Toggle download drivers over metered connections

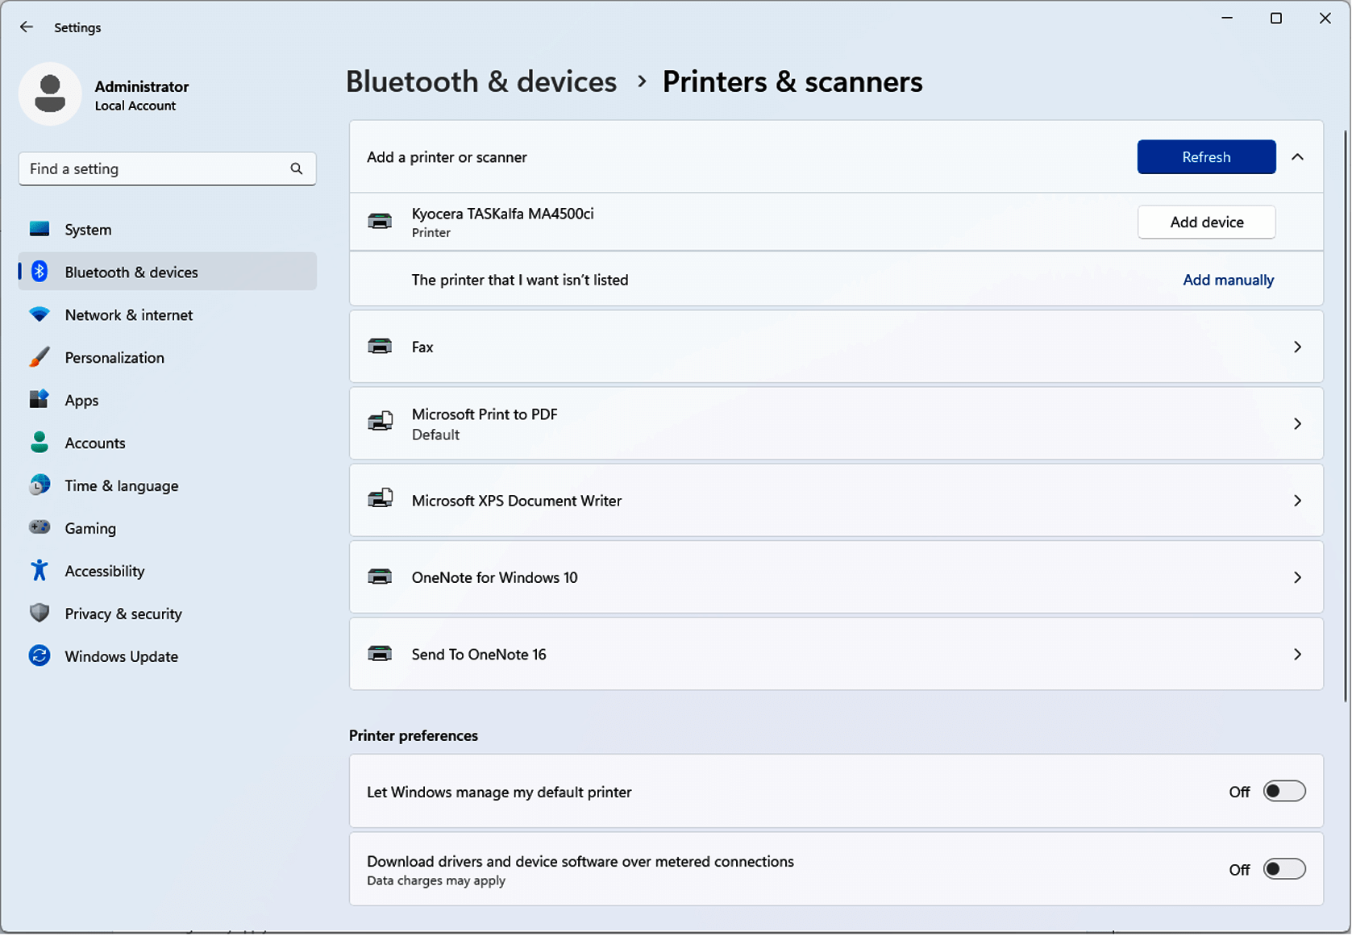[x=1283, y=869]
